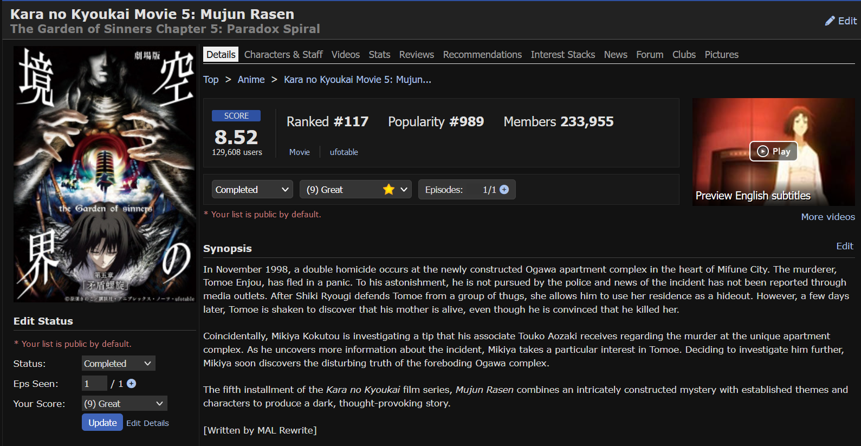Screen dimensions: 861x446
Task: Open the ufotable studio link
Action: [x=344, y=152]
